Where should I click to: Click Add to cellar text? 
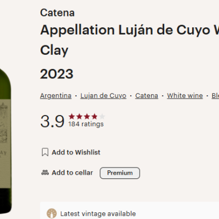[x=72, y=172]
